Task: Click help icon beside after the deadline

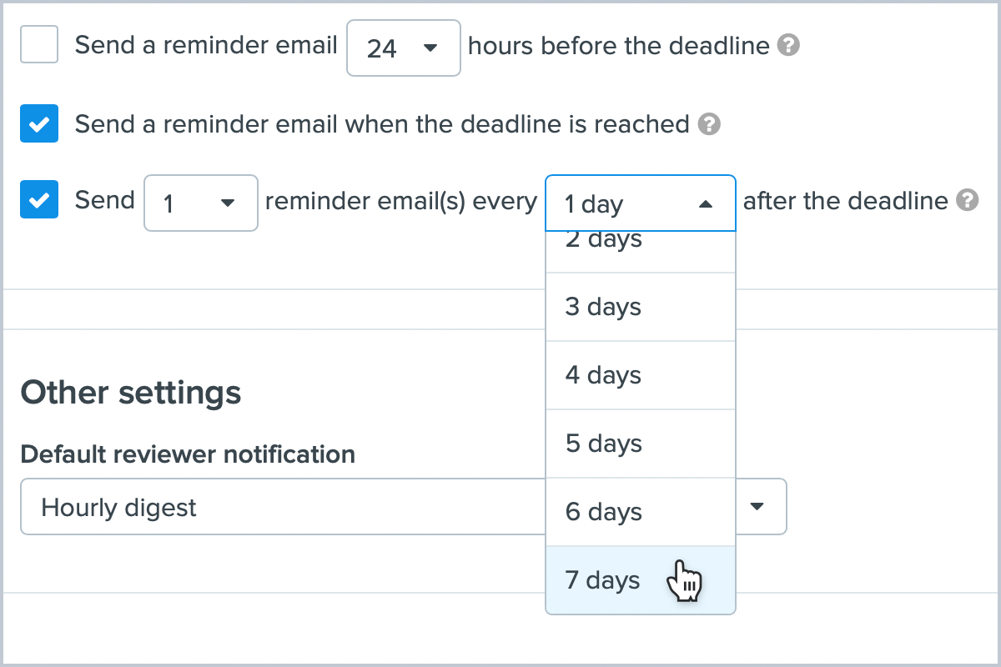Action: [967, 200]
